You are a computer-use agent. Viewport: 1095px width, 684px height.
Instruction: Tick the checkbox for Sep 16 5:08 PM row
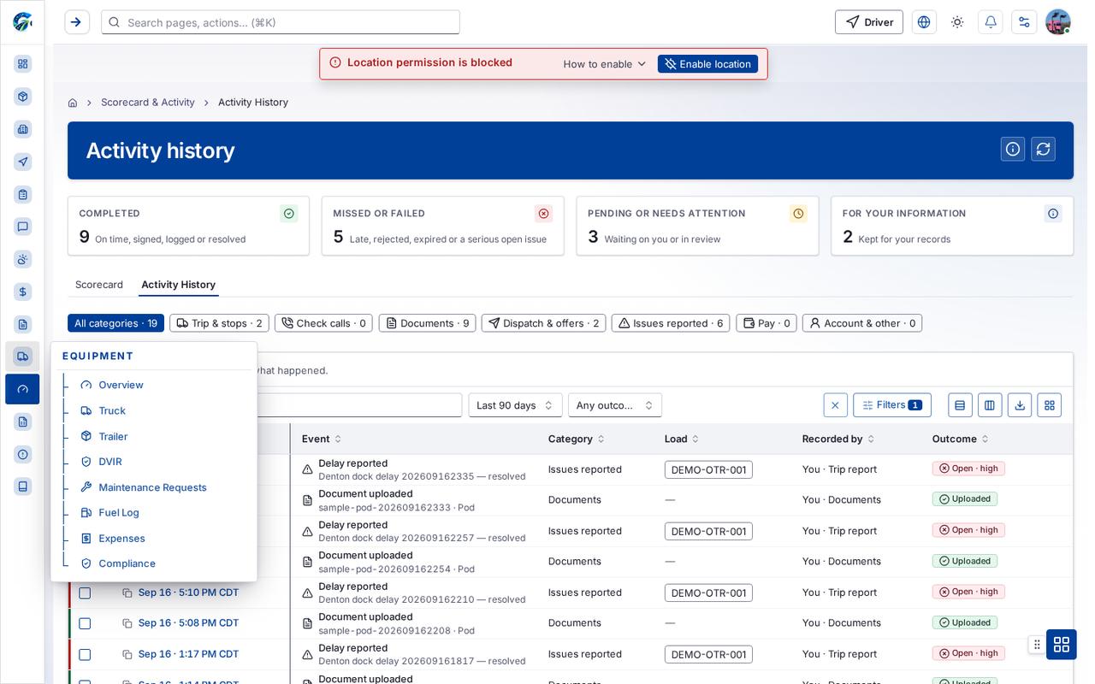tap(85, 623)
